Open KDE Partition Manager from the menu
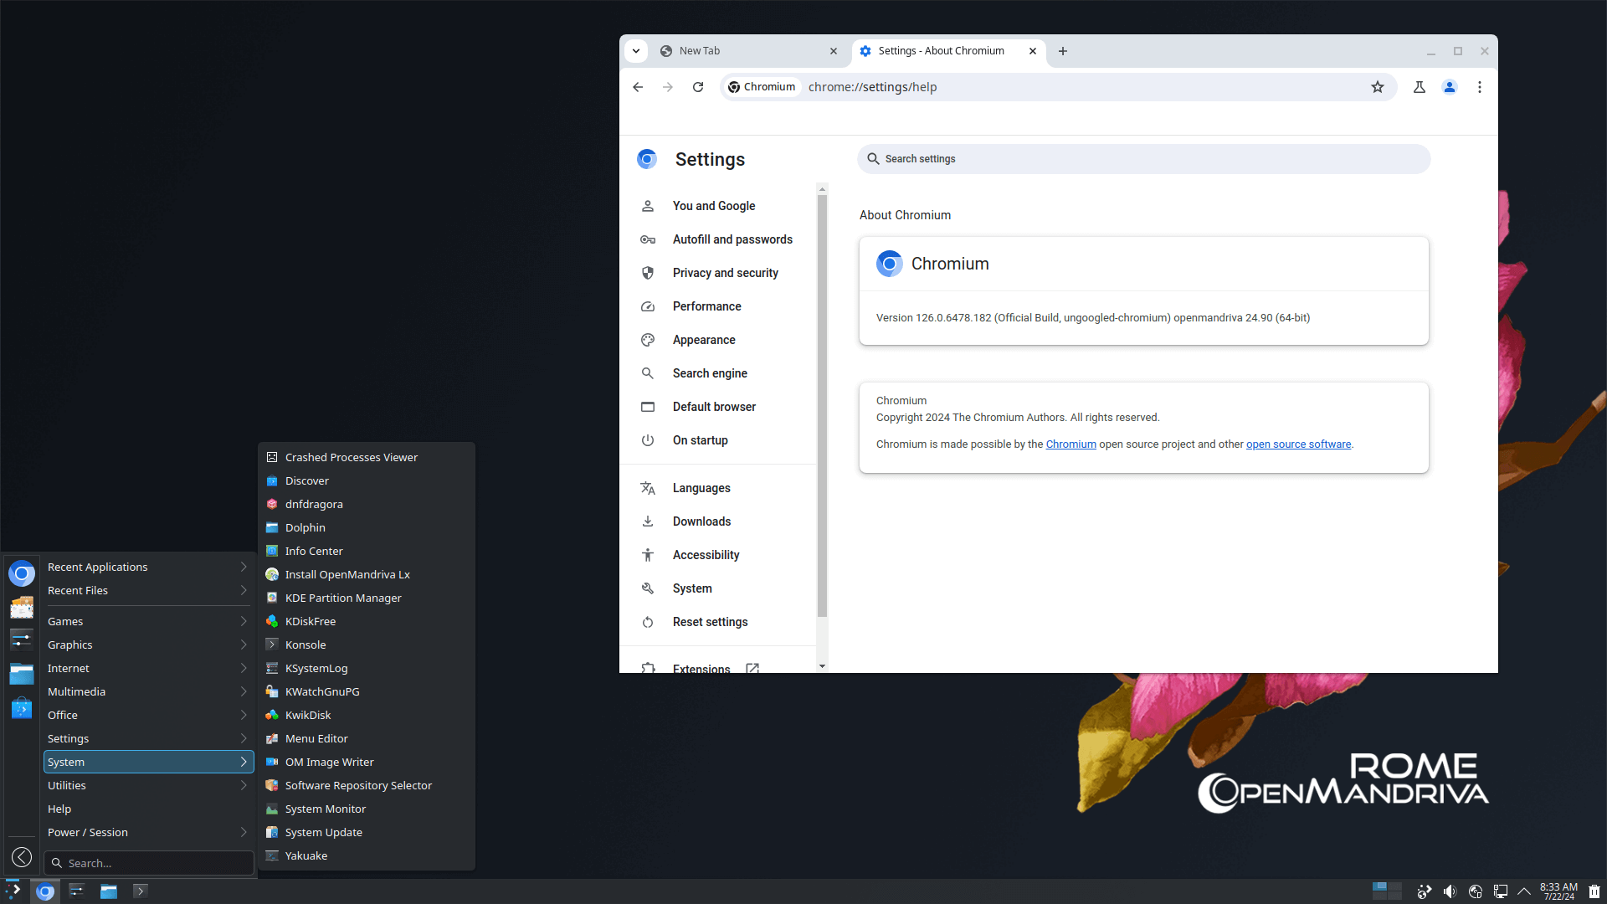The height and width of the screenshot is (904, 1607). (x=342, y=598)
